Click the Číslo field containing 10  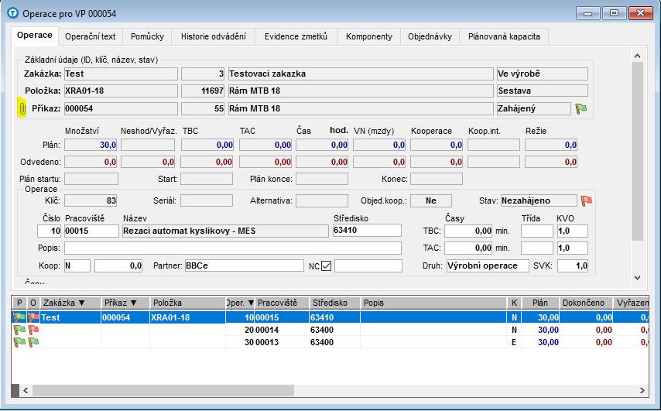click(x=50, y=231)
